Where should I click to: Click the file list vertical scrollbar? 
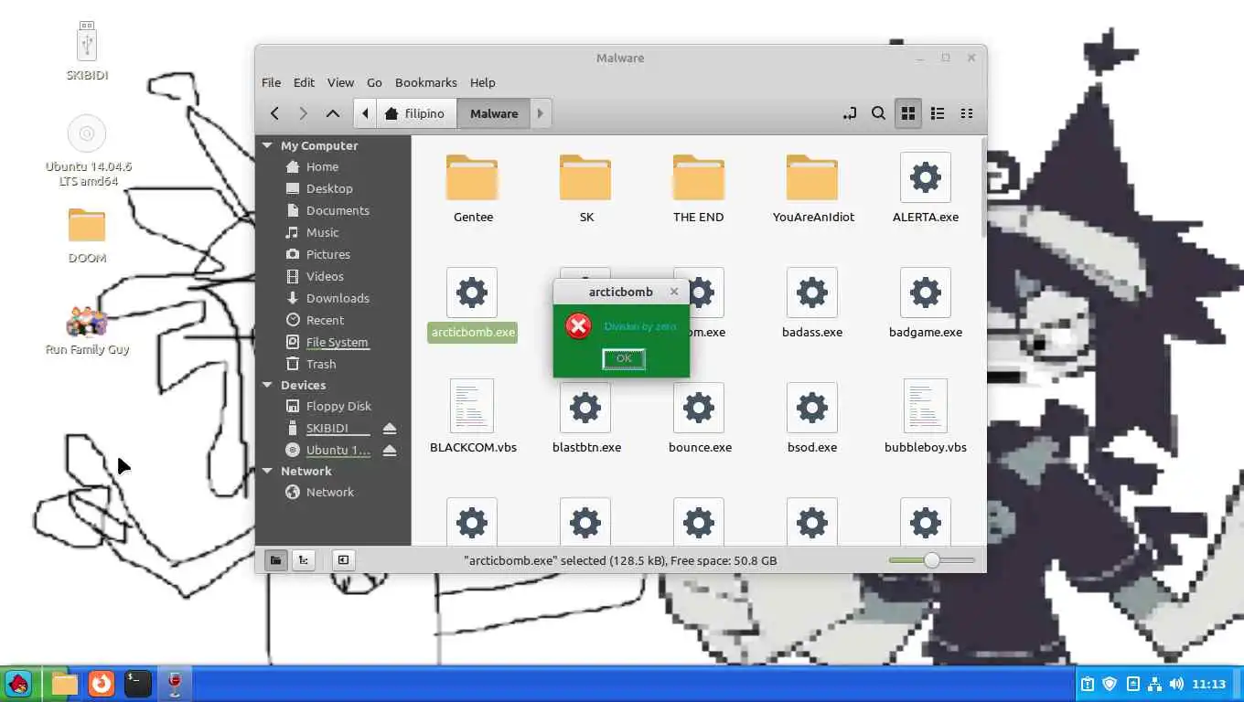[x=983, y=187]
